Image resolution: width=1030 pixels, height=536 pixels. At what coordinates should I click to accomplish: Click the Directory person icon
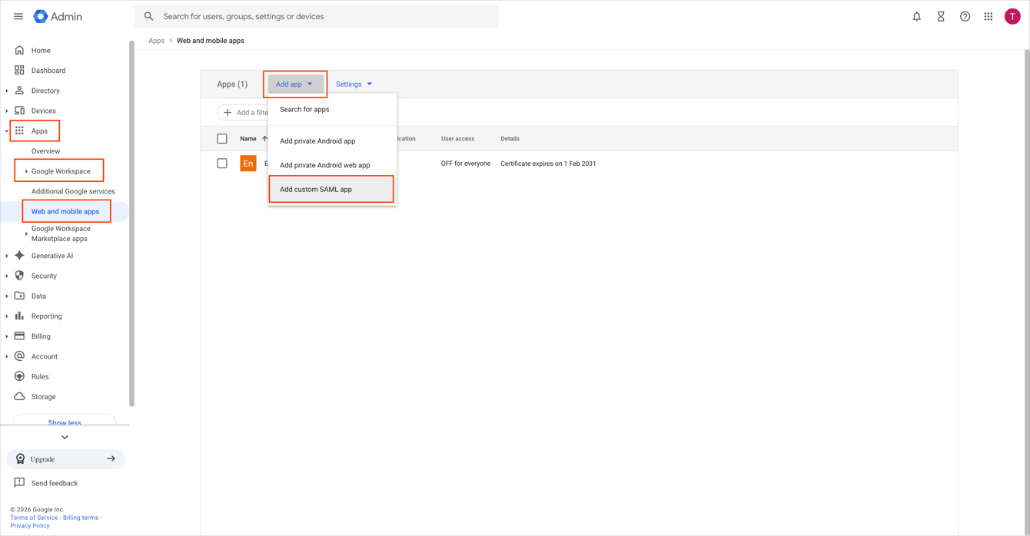pos(20,91)
